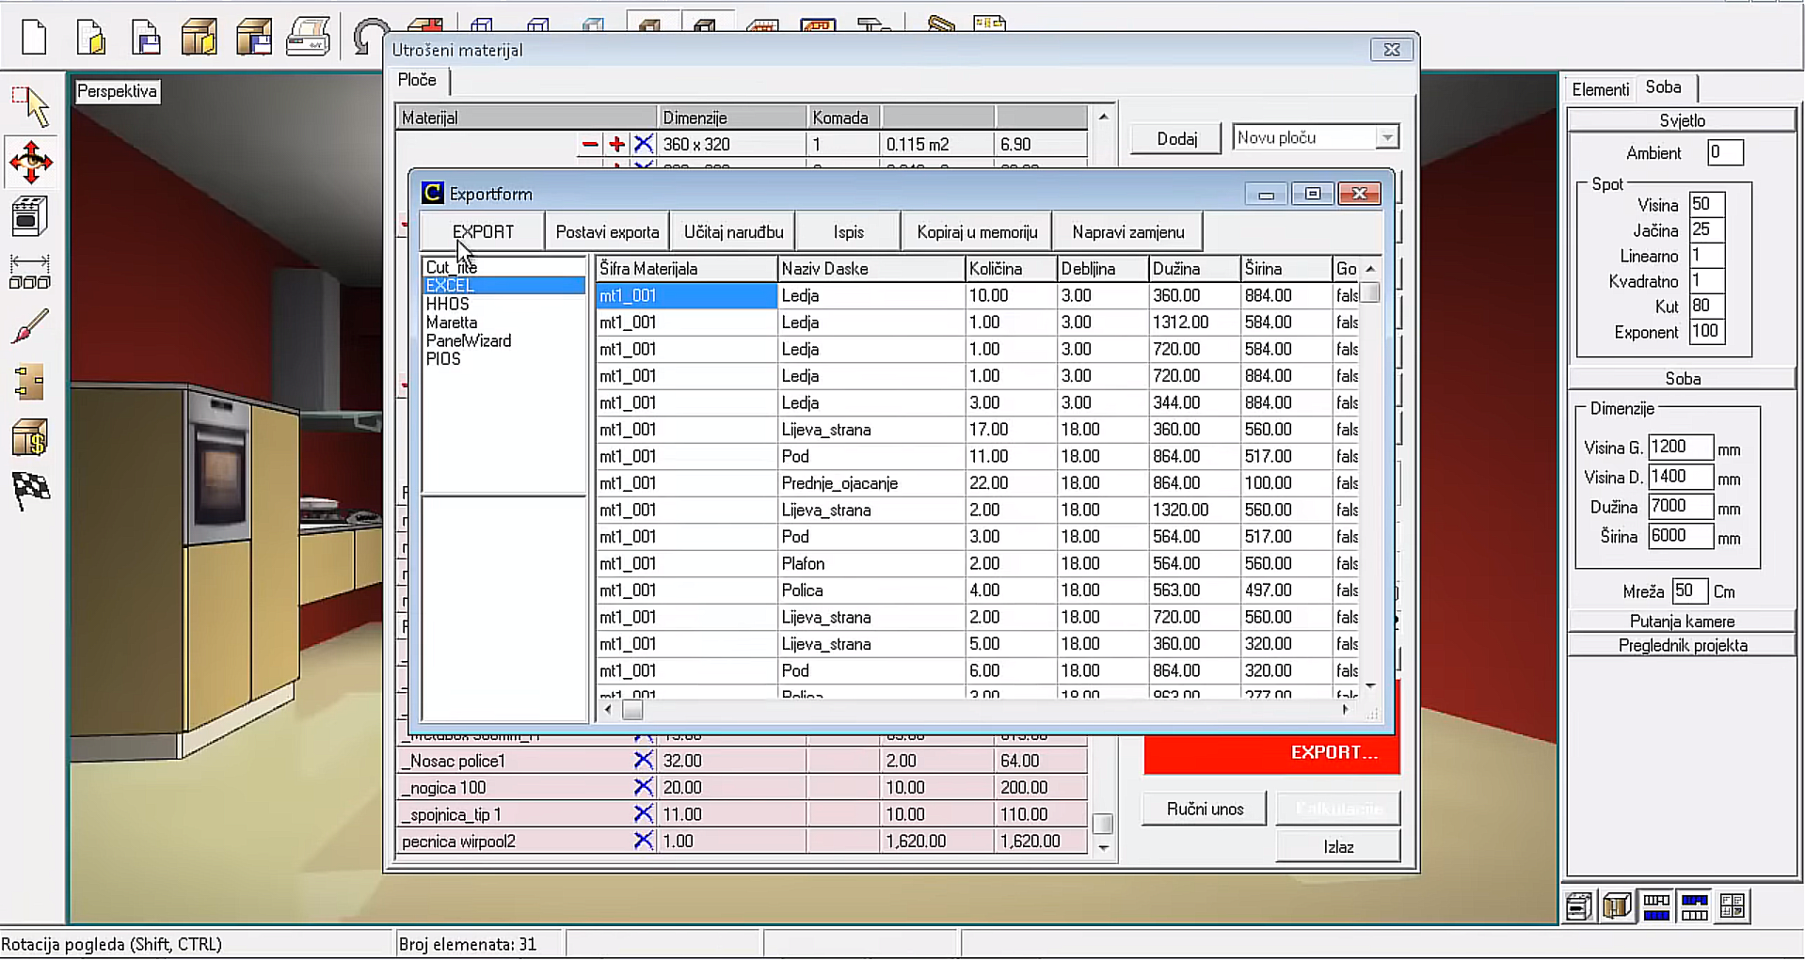Viewport: 1805px width, 960px height.
Task: Click the EXPORT button in Exportform
Action: (483, 232)
